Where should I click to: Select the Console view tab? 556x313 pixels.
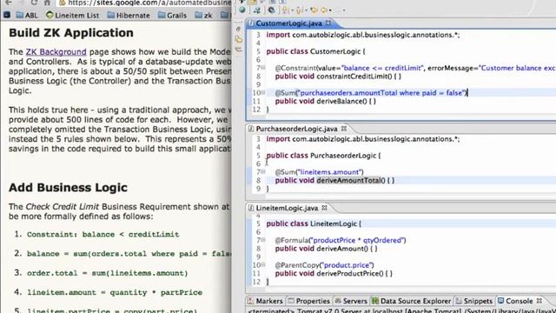[515, 301]
